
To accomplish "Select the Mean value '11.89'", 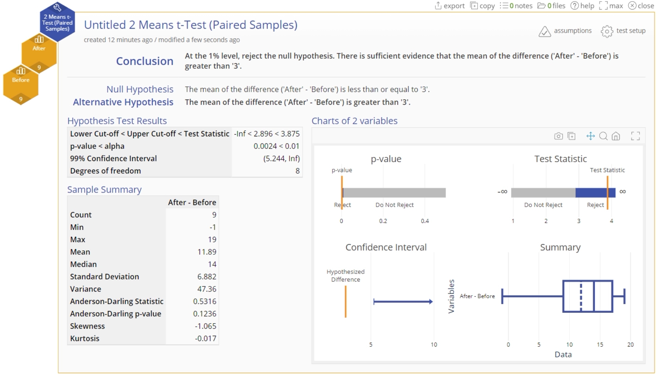I will point(207,252).
